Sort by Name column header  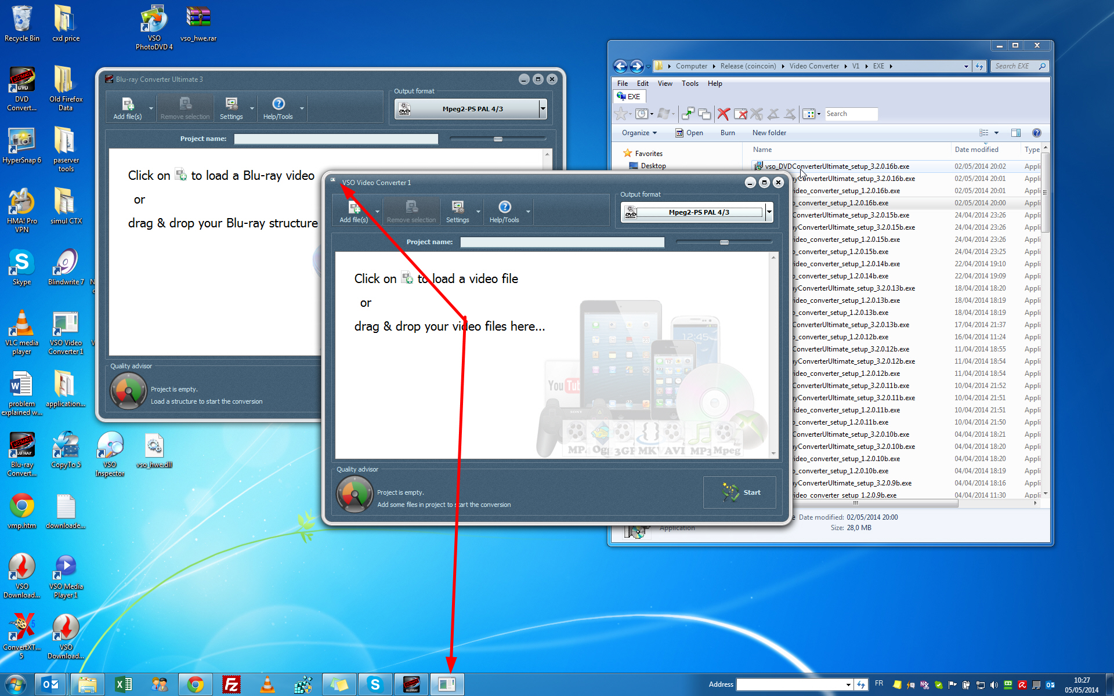click(x=762, y=150)
